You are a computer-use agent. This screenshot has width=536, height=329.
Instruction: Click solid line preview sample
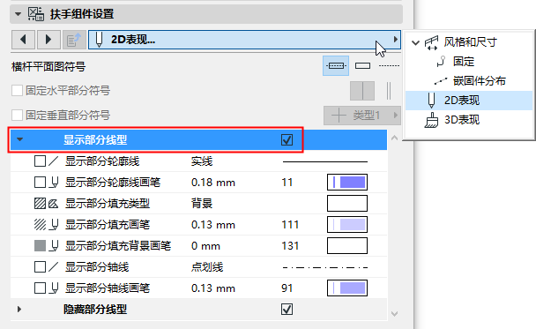325,161
